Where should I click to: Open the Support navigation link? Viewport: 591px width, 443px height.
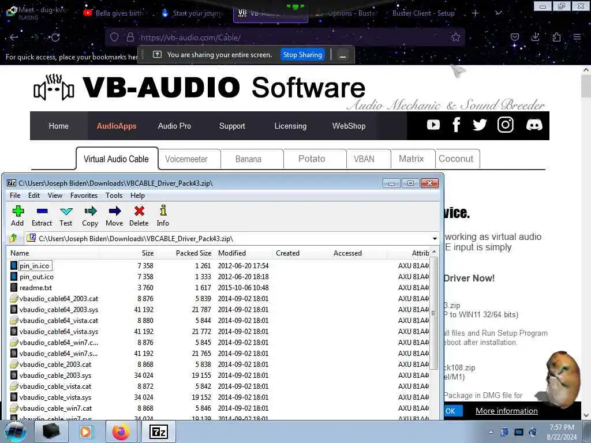click(x=232, y=126)
